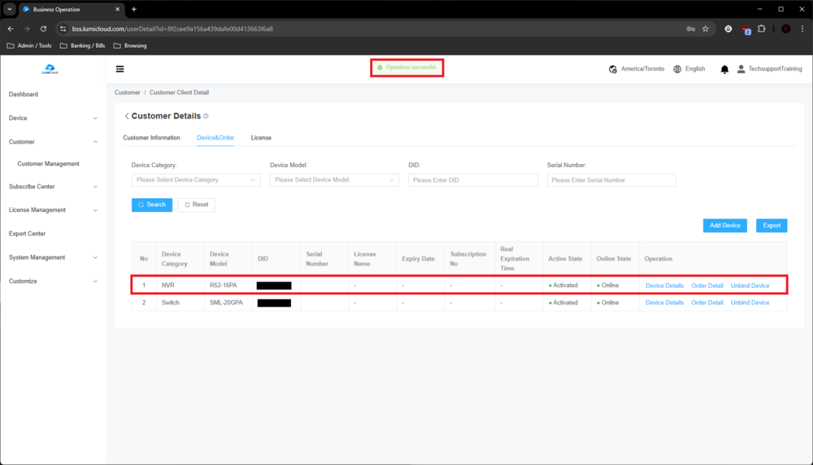Screen dimensions: 813x465
Task: Click the help icon next to Customer Details
Action: (206, 116)
